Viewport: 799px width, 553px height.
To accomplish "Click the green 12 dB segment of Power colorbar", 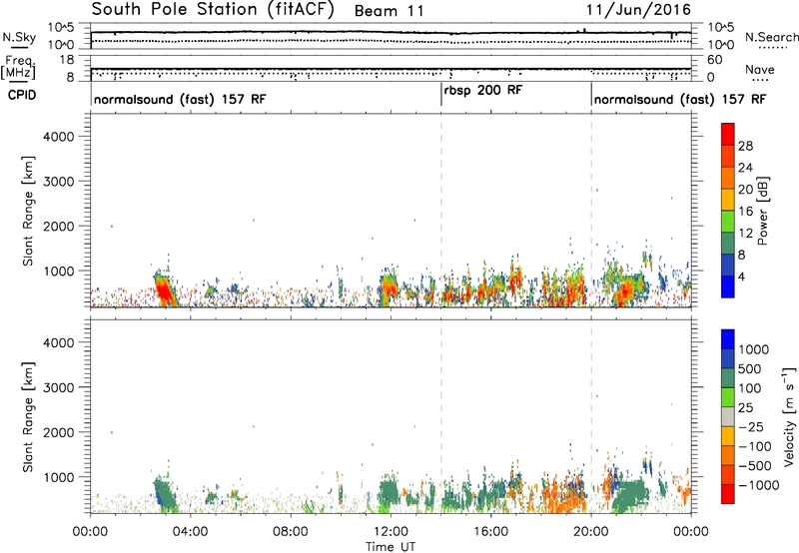I will [x=728, y=221].
